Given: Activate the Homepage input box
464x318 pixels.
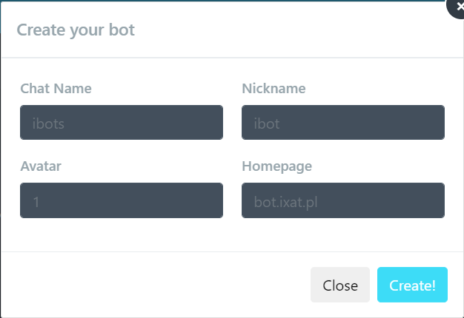Looking at the screenshot, I should 343,200.
